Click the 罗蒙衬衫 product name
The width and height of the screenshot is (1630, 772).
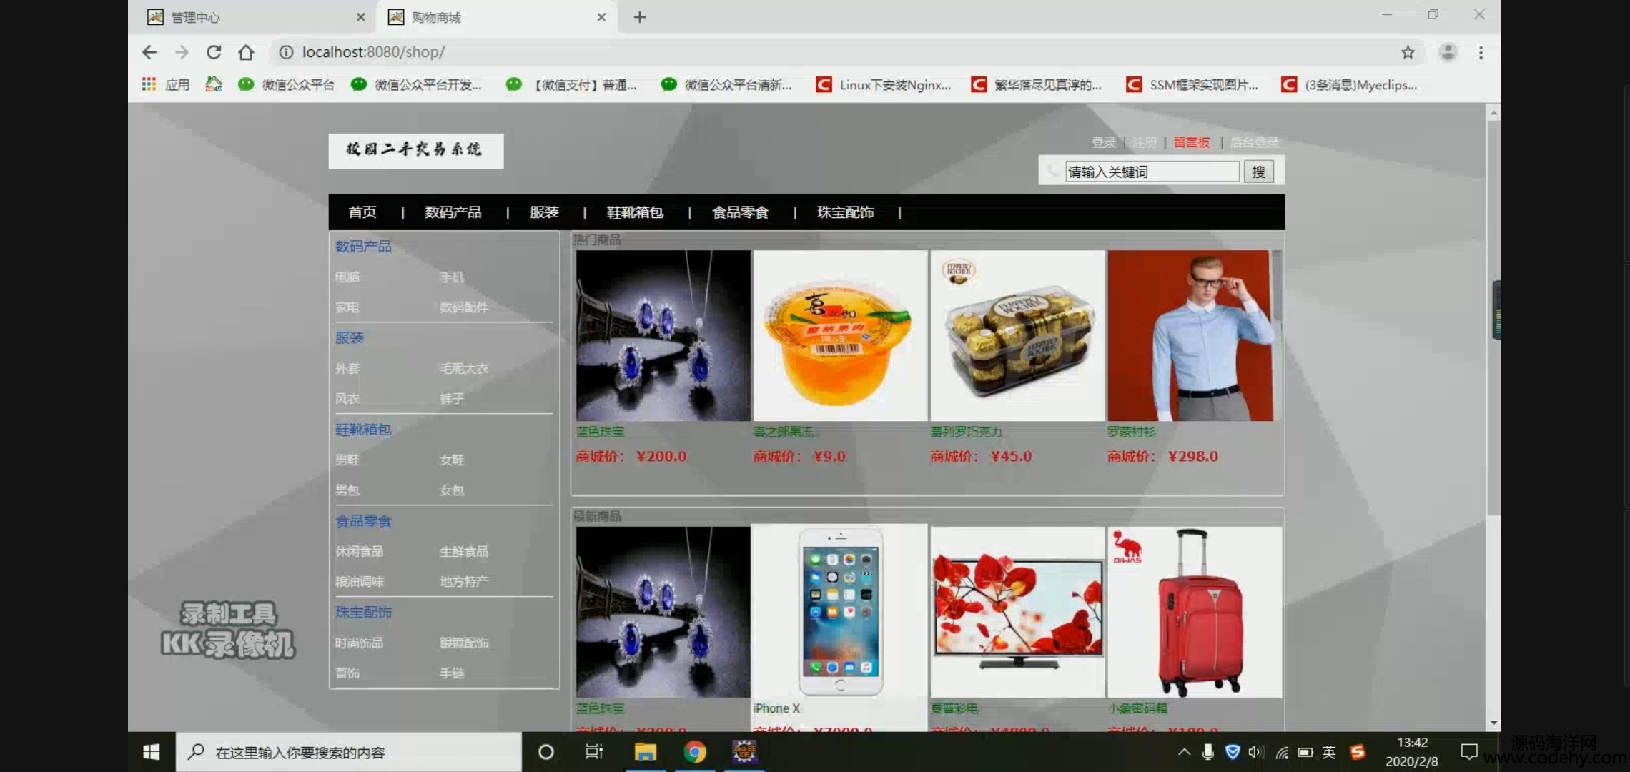click(x=1131, y=432)
